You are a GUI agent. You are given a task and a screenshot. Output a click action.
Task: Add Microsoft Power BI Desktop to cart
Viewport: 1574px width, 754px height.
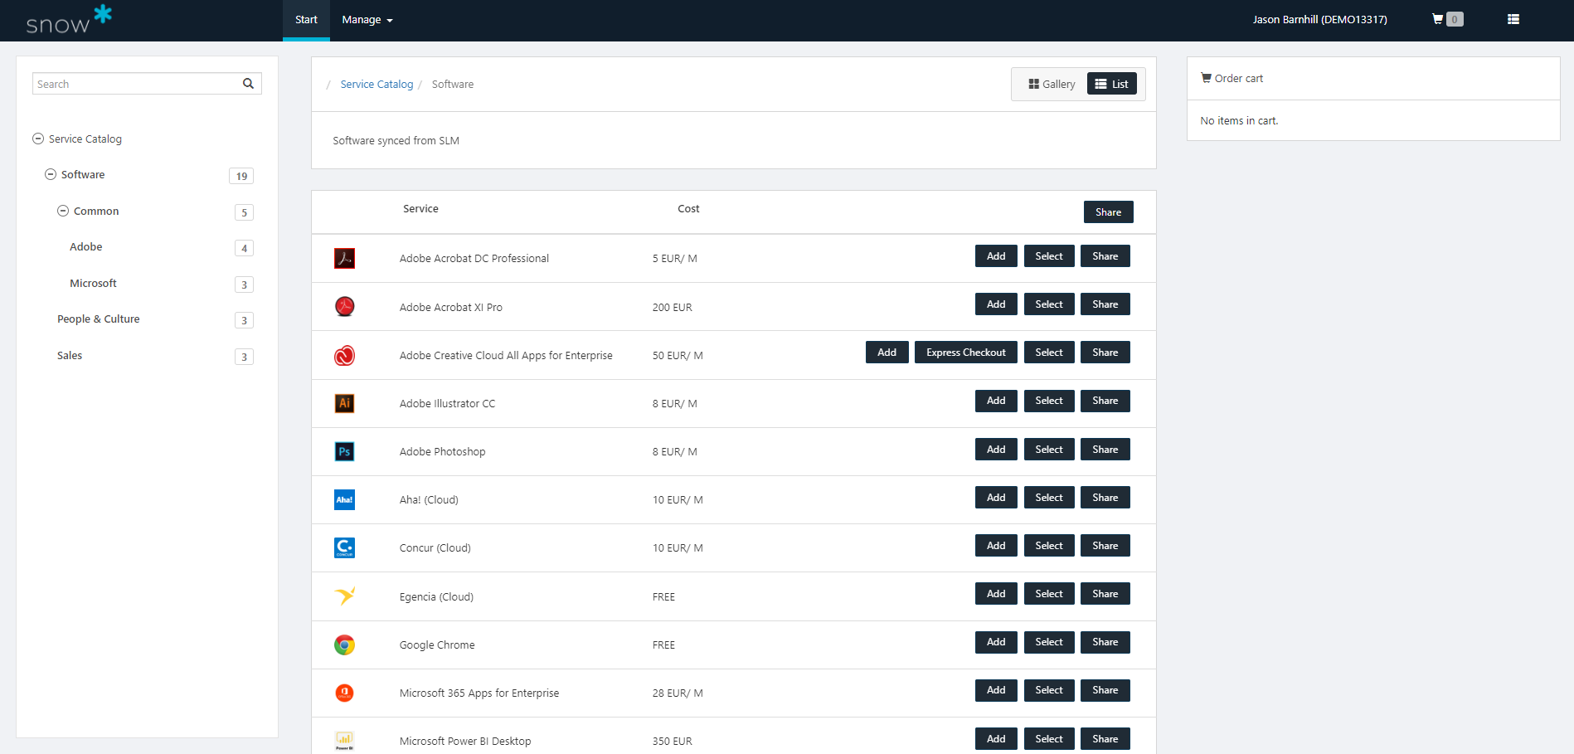tap(996, 739)
